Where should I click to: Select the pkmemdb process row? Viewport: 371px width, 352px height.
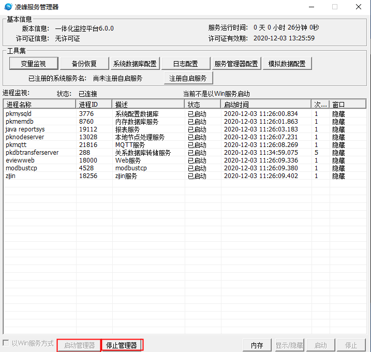185,122
